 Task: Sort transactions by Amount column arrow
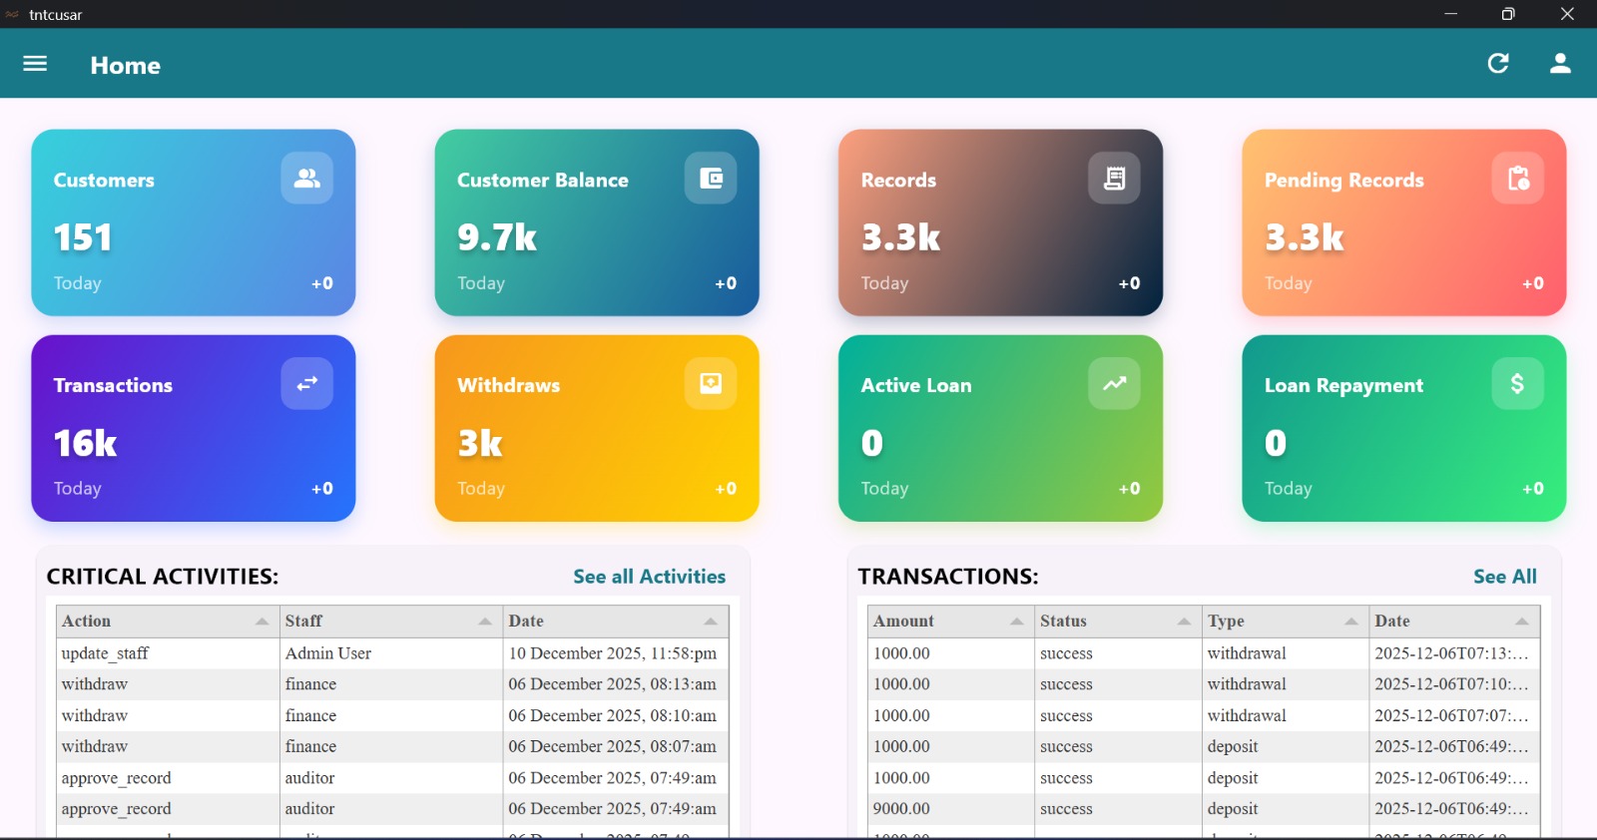click(x=1016, y=622)
